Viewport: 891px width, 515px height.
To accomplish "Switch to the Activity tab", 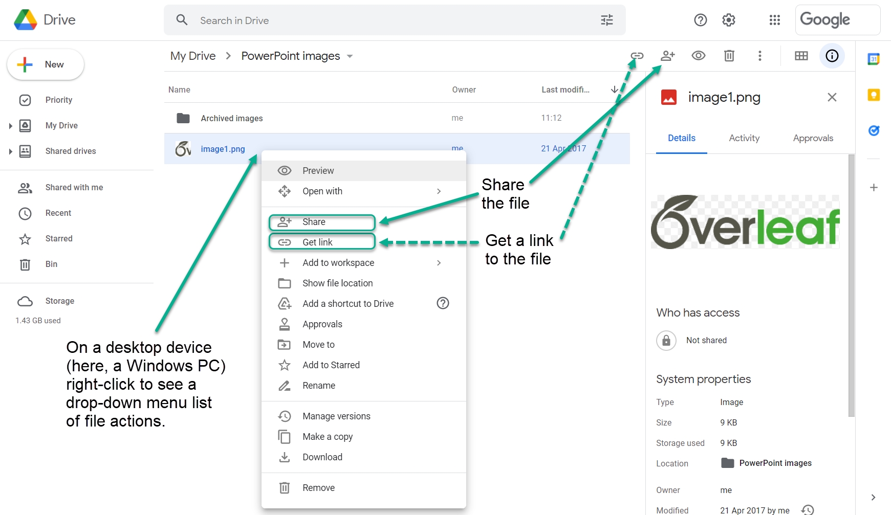I will point(744,138).
